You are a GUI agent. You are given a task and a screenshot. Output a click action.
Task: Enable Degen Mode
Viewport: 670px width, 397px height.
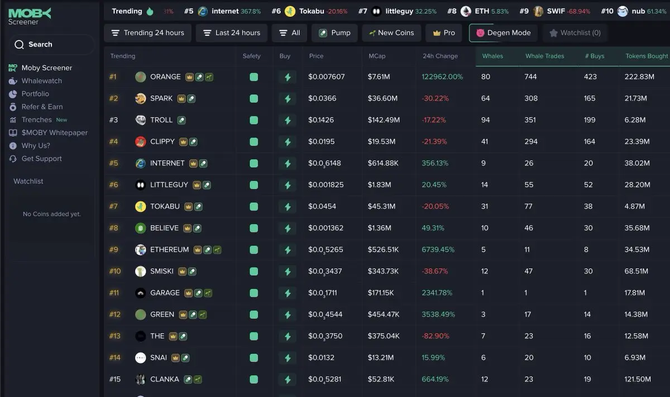[x=503, y=33]
